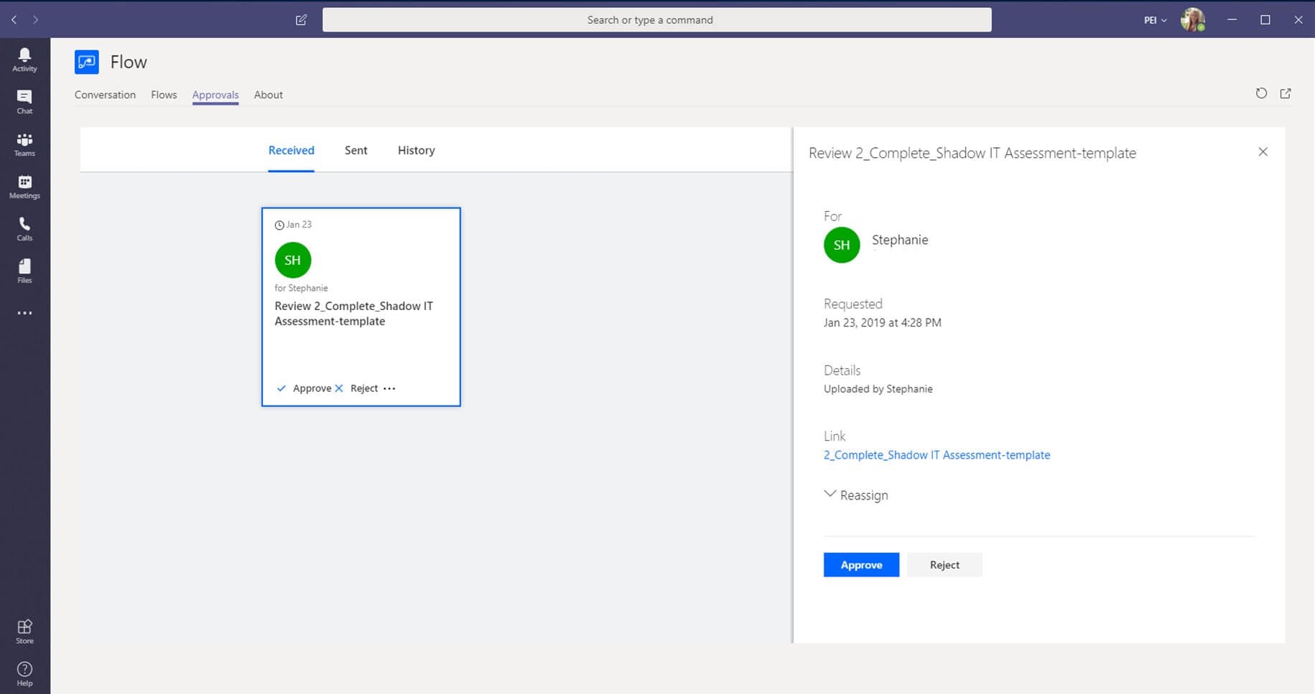This screenshot has width=1315, height=694.
Task: Open Help in sidebar
Action: click(x=24, y=674)
